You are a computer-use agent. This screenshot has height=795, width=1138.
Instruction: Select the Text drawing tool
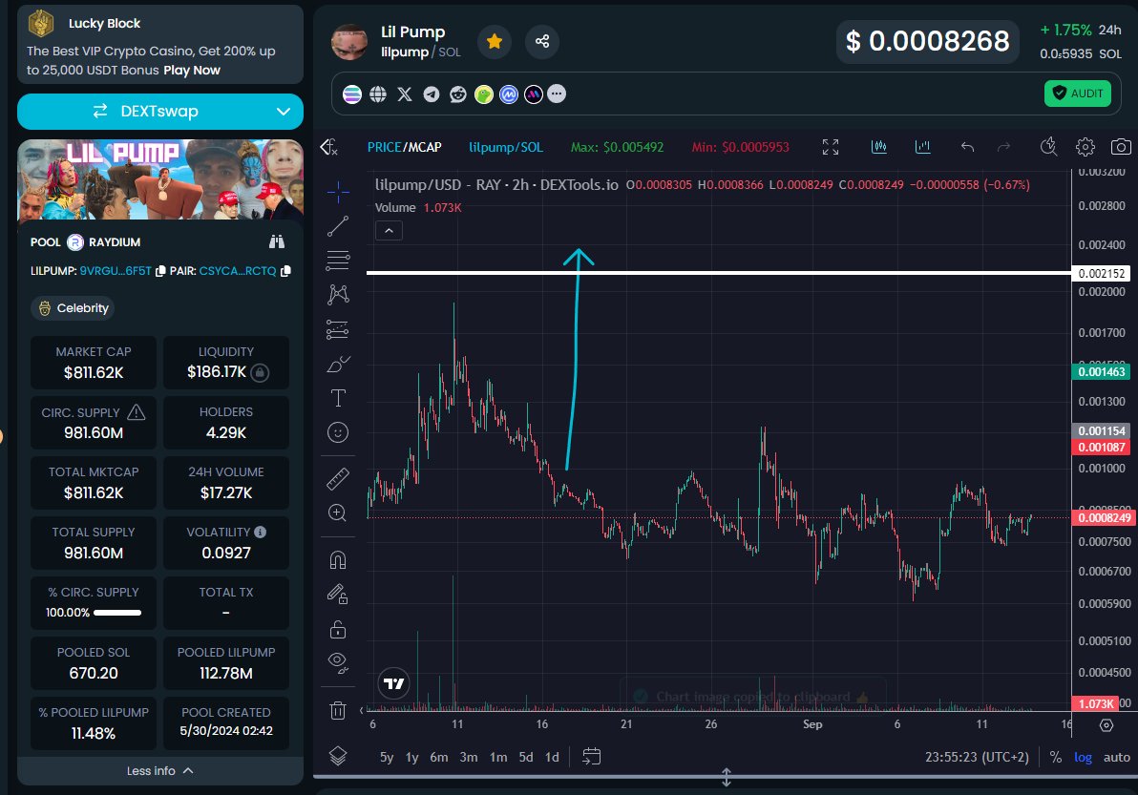tap(338, 397)
